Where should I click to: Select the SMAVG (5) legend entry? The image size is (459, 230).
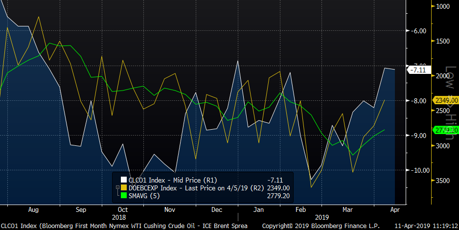pos(145,195)
